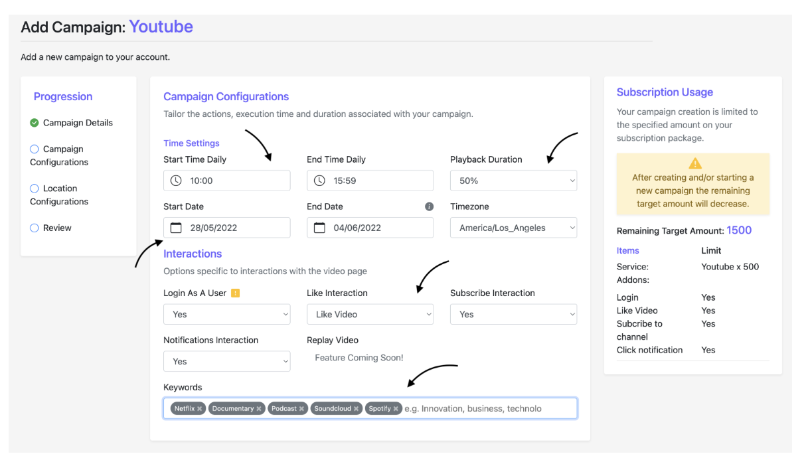Screen dimensions: 806x466
Task: Click the calendar icon in End Date field
Action: click(319, 228)
